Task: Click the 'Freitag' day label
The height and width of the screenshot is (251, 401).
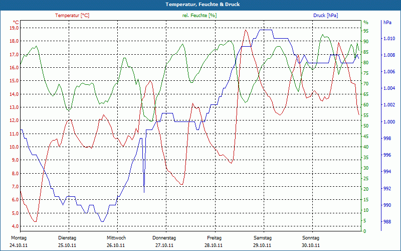Action: pos(215,238)
